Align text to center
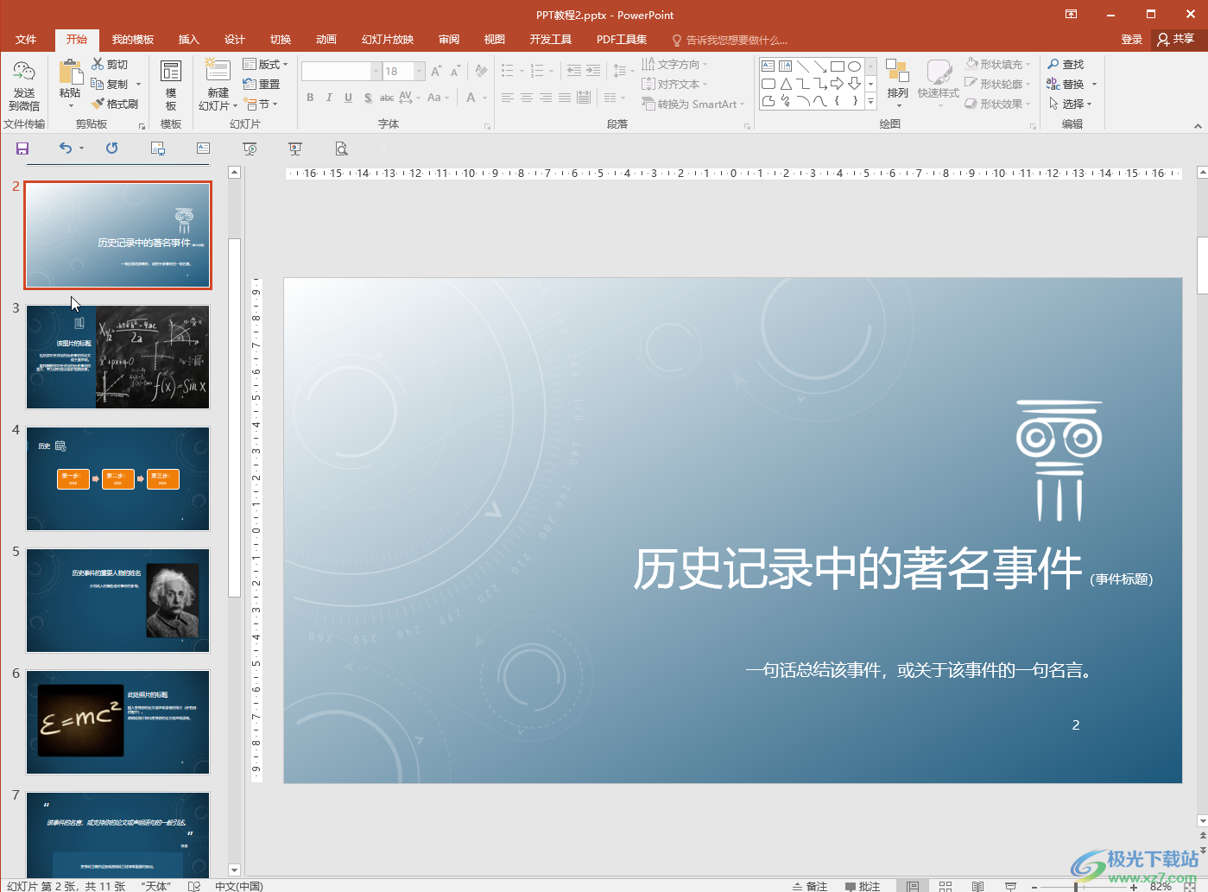Screen dimensions: 1208x892 tap(526, 98)
